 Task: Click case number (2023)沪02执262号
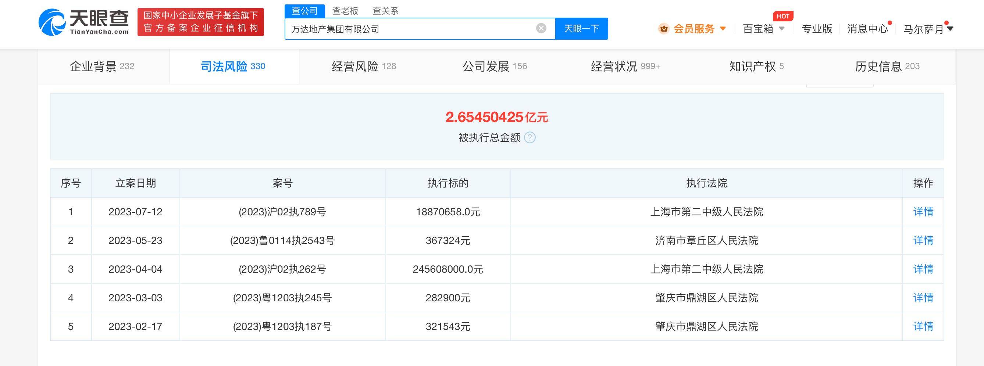(x=282, y=269)
